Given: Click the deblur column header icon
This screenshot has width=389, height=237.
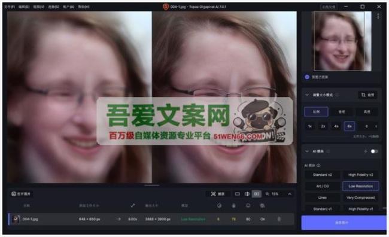Looking at the screenshot, I should tap(233, 205).
